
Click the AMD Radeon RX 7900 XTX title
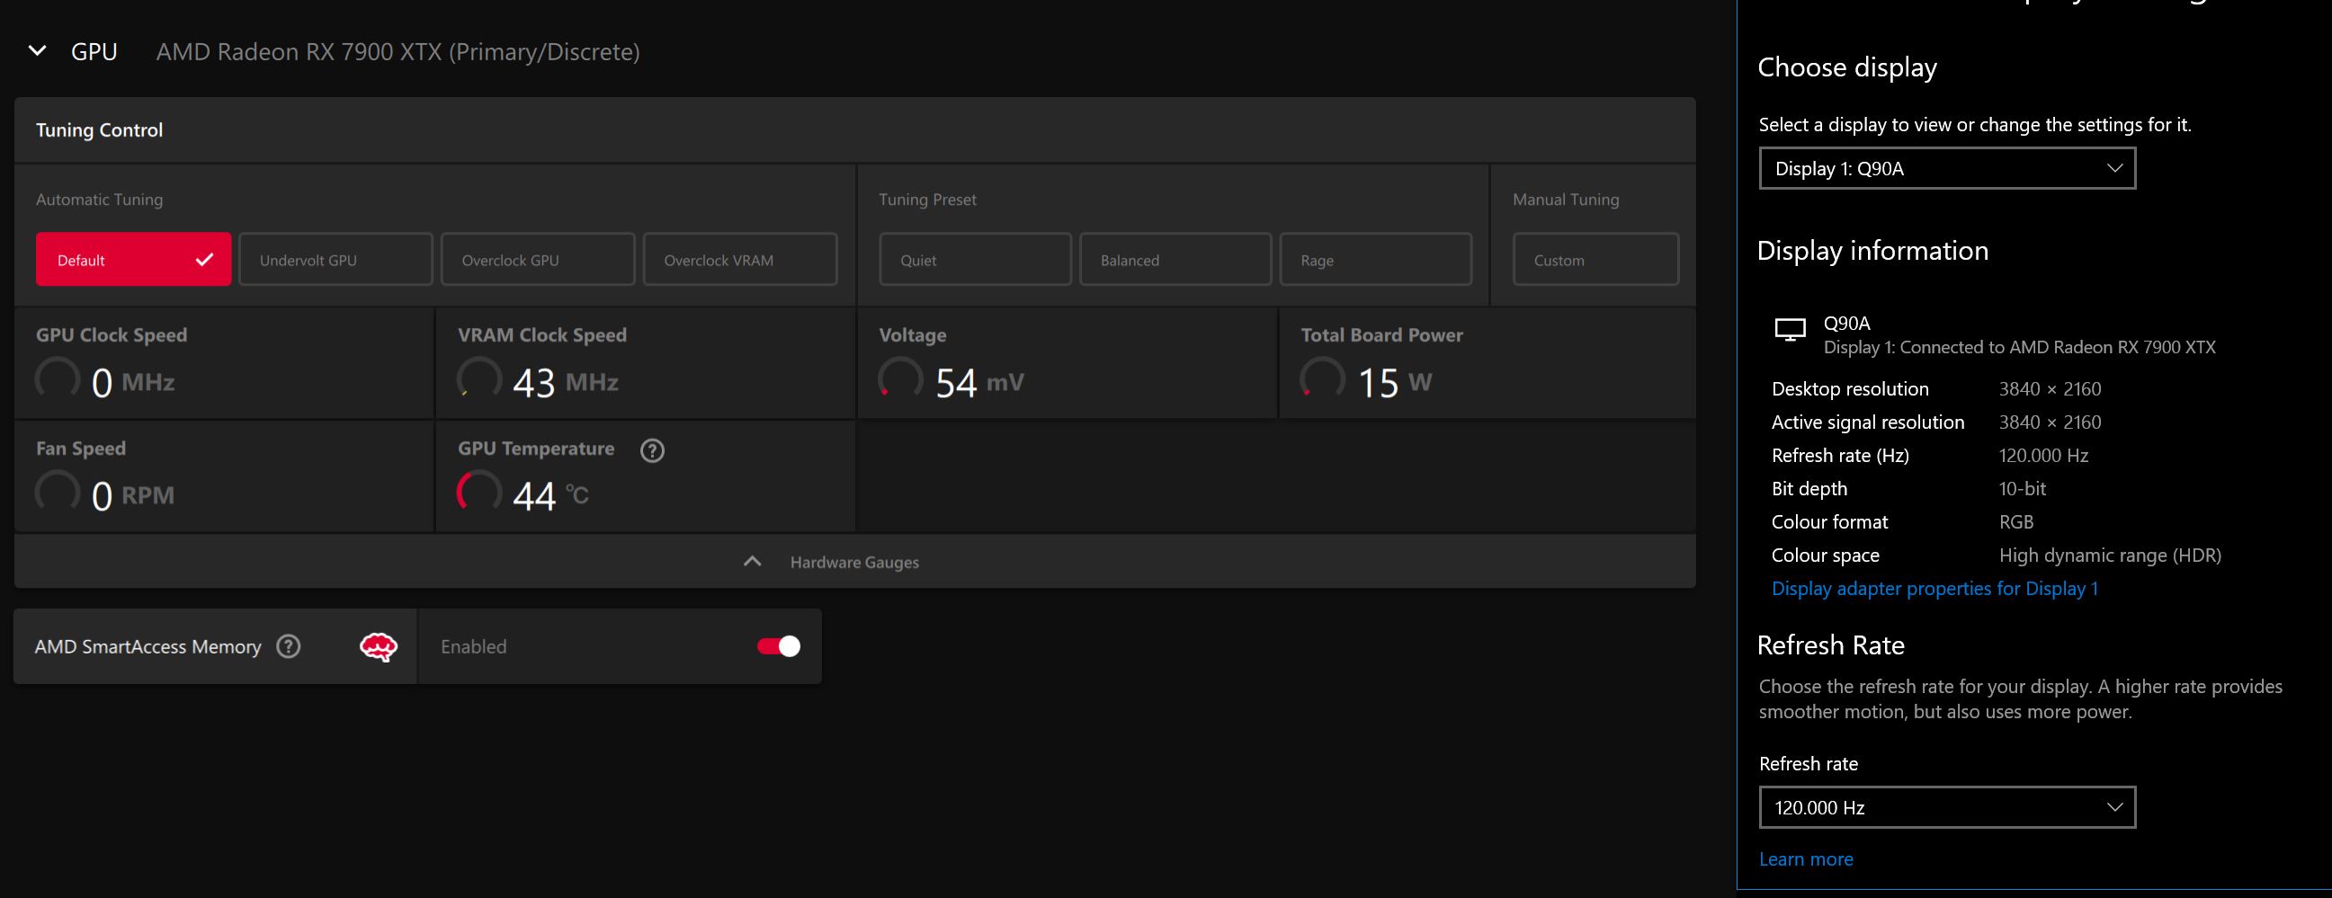[398, 51]
